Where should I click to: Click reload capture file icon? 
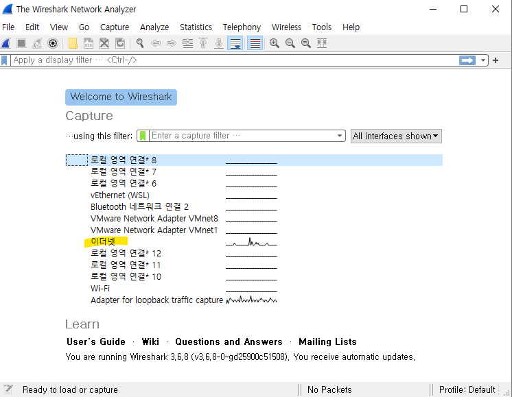(120, 43)
